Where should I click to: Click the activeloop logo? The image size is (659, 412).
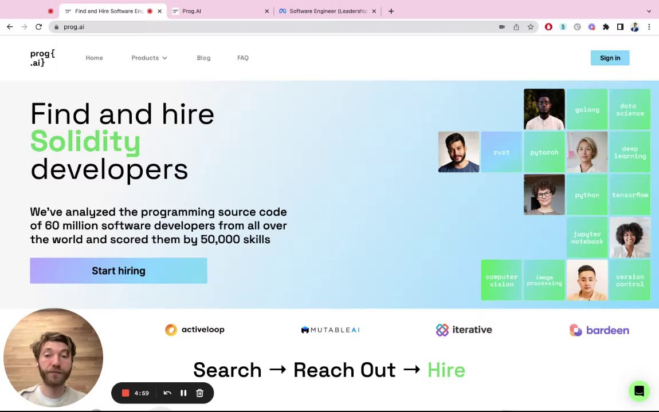pyautogui.click(x=195, y=330)
